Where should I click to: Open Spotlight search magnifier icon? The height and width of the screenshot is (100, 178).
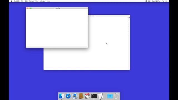click(x=163, y=1)
